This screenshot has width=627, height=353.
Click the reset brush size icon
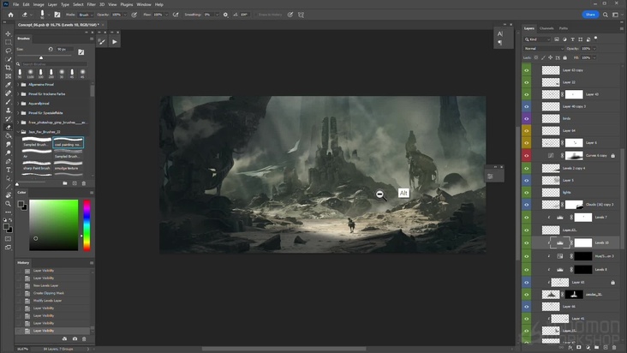tap(51, 49)
